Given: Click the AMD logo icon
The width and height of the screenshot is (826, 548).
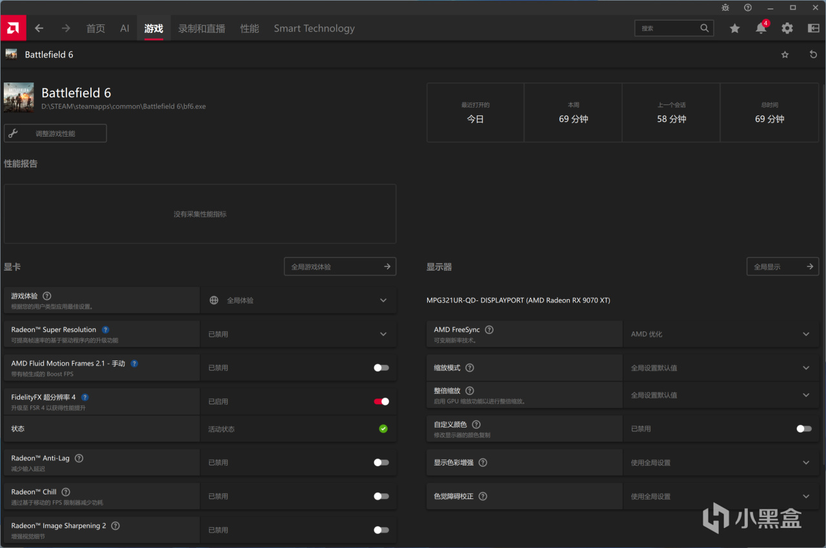Looking at the screenshot, I should pyautogui.click(x=13, y=28).
